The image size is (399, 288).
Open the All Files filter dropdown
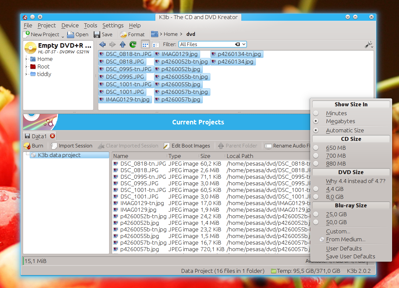[244, 44]
